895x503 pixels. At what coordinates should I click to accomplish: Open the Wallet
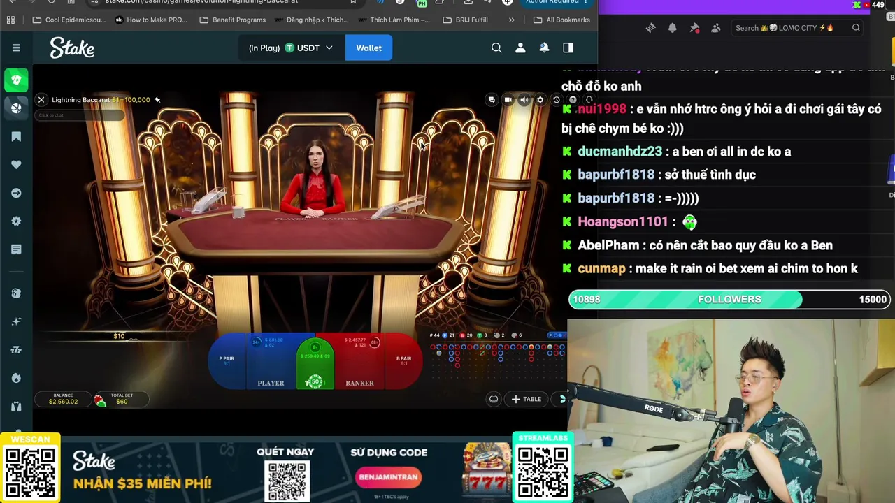pos(368,48)
